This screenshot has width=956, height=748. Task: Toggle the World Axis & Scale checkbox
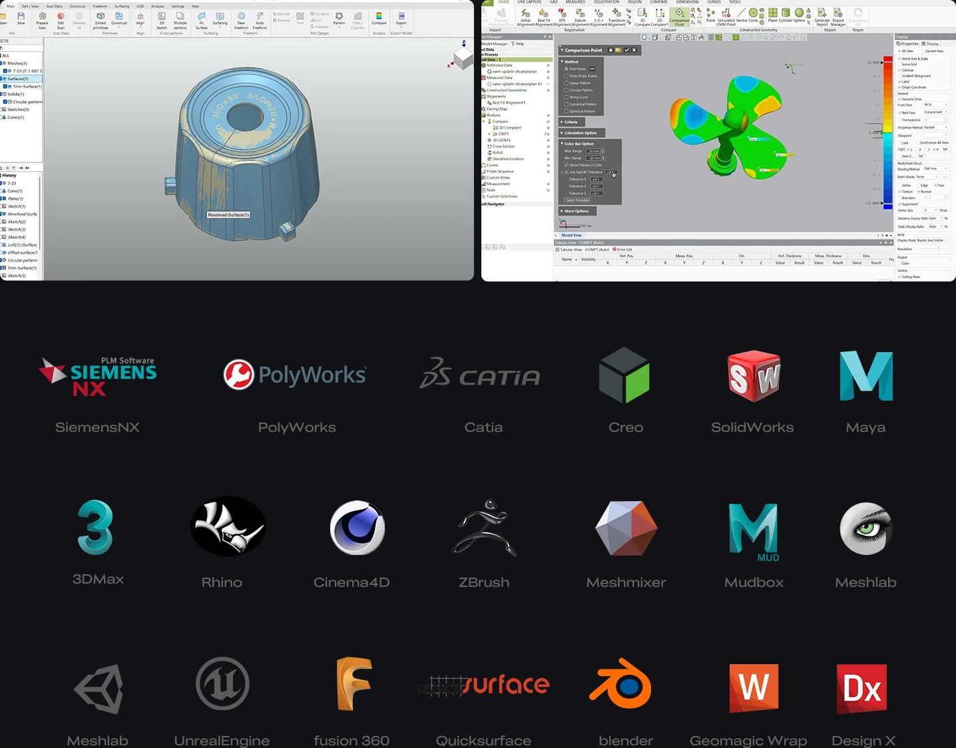[900, 59]
